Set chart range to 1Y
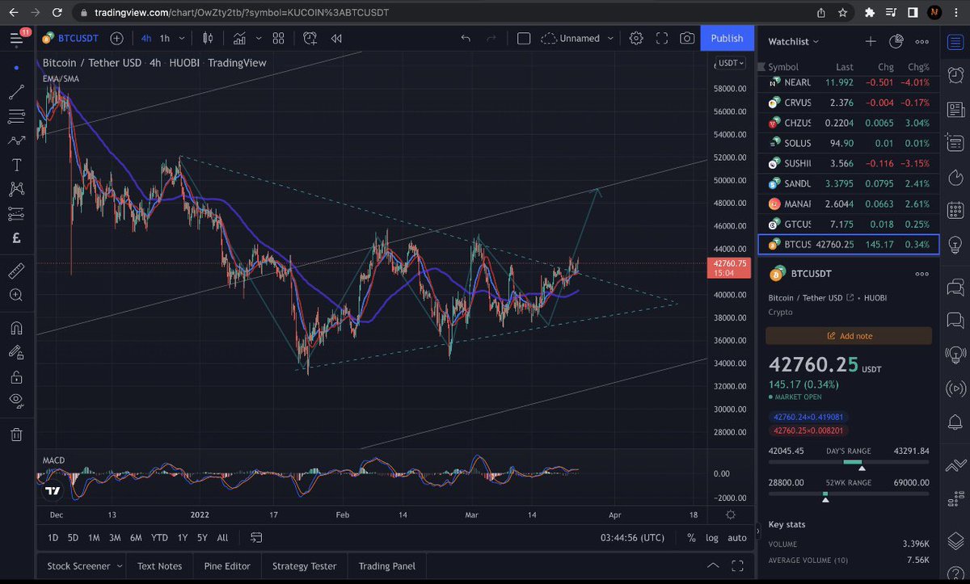970x584 pixels. [x=183, y=538]
